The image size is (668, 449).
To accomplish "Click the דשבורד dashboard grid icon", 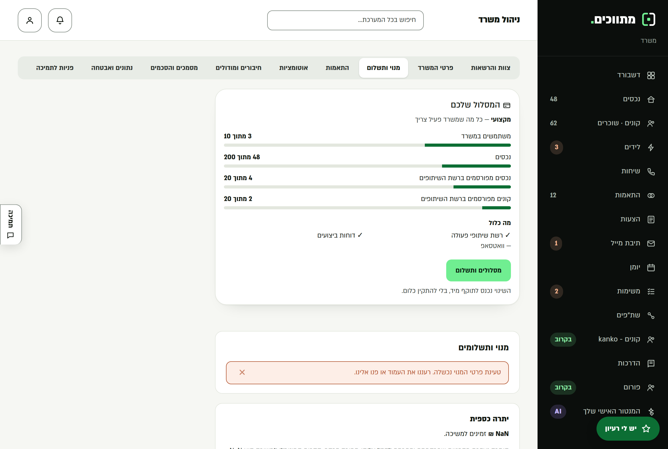I will [651, 75].
